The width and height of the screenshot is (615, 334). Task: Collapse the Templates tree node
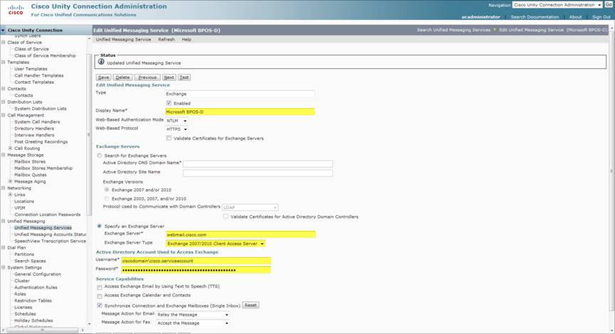pos(3,63)
